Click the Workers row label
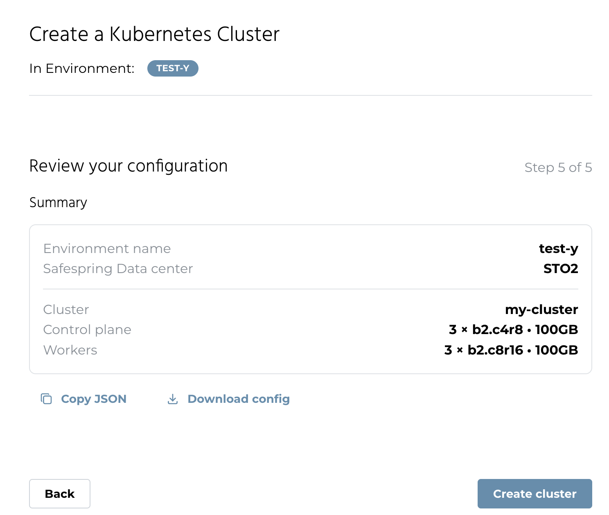This screenshot has width=609, height=515. [x=70, y=350]
